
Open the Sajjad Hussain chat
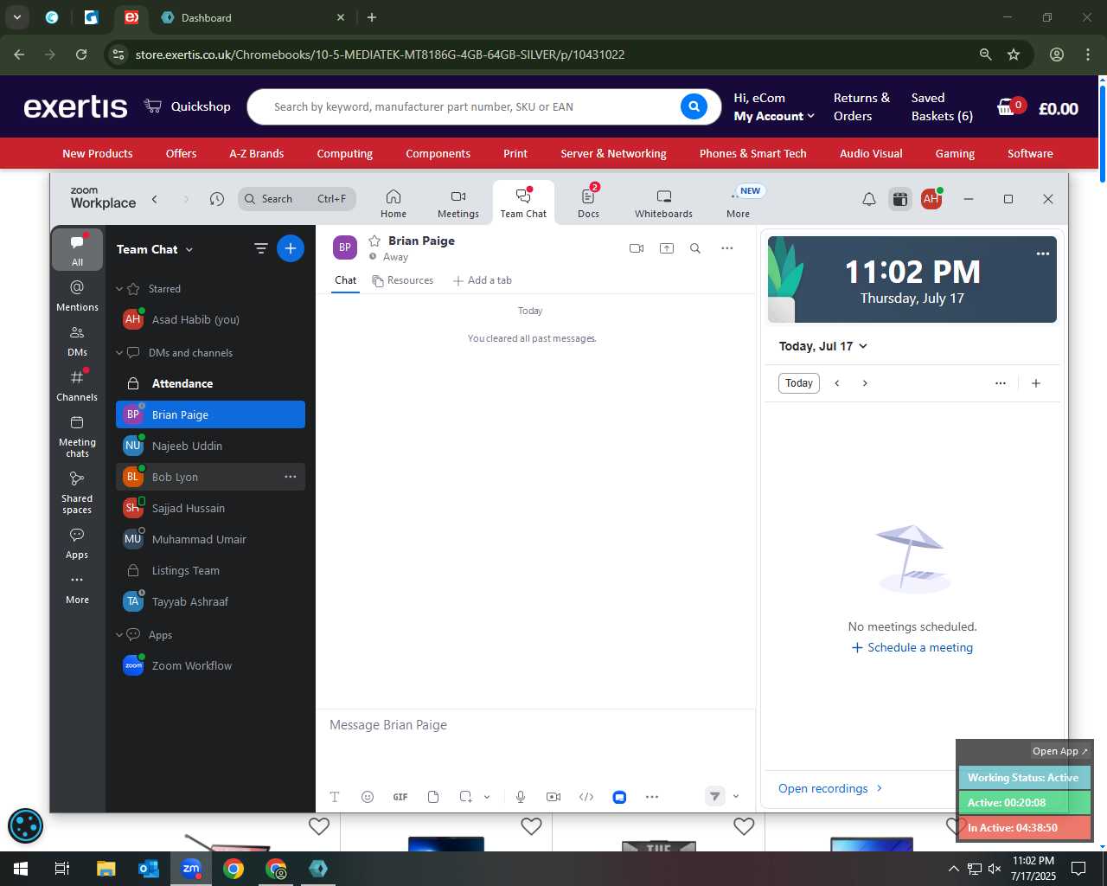210,508
